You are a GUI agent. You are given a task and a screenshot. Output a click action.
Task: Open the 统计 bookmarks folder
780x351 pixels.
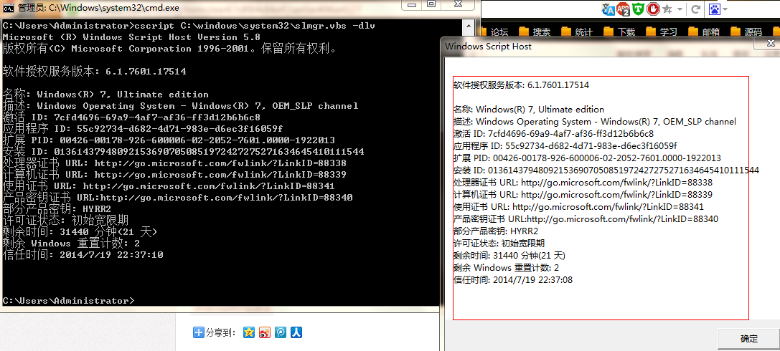point(576,32)
